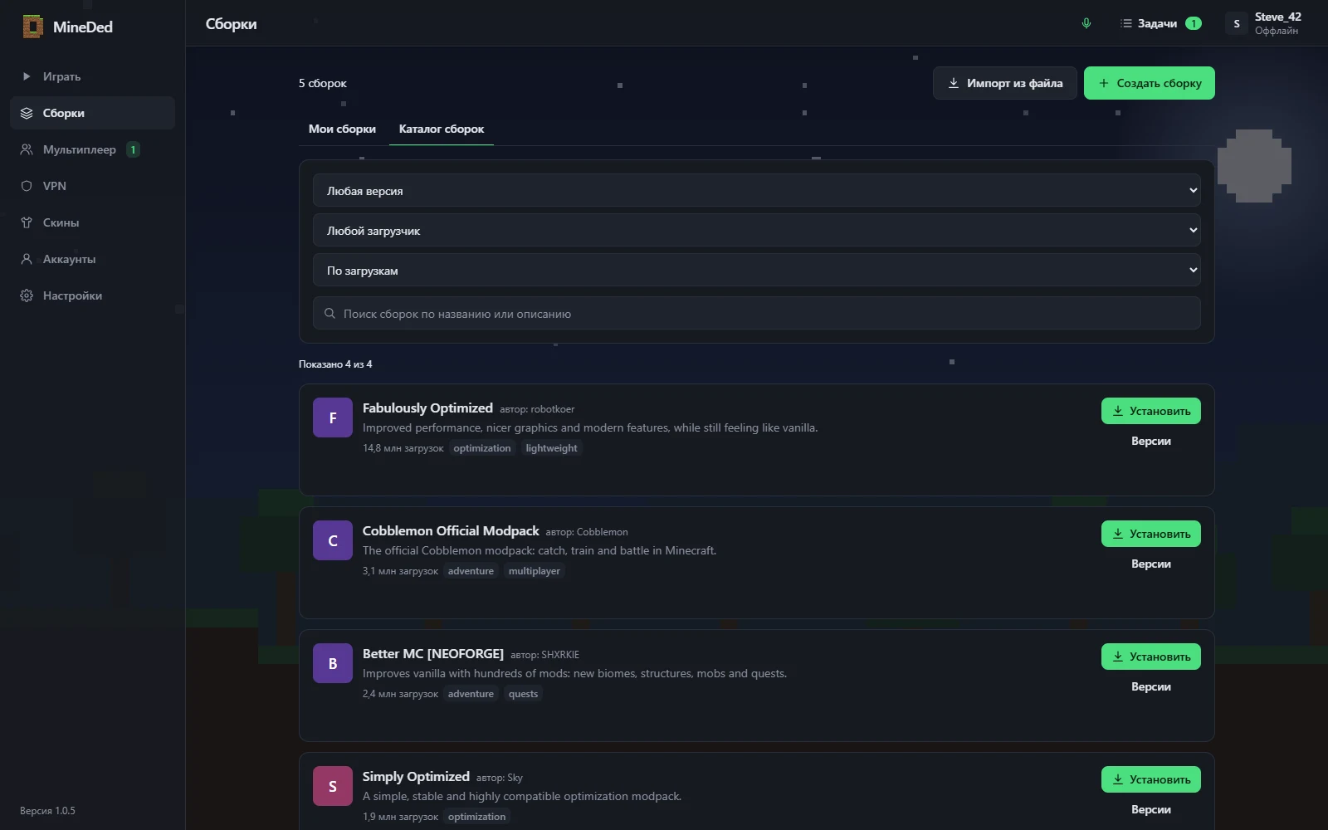The height and width of the screenshot is (830, 1328).
Task: Install Simply Optimized modpack
Action: pos(1151,779)
